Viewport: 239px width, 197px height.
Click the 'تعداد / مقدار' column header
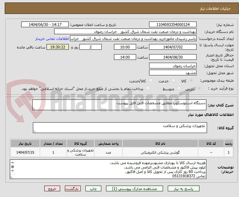tap(53, 143)
